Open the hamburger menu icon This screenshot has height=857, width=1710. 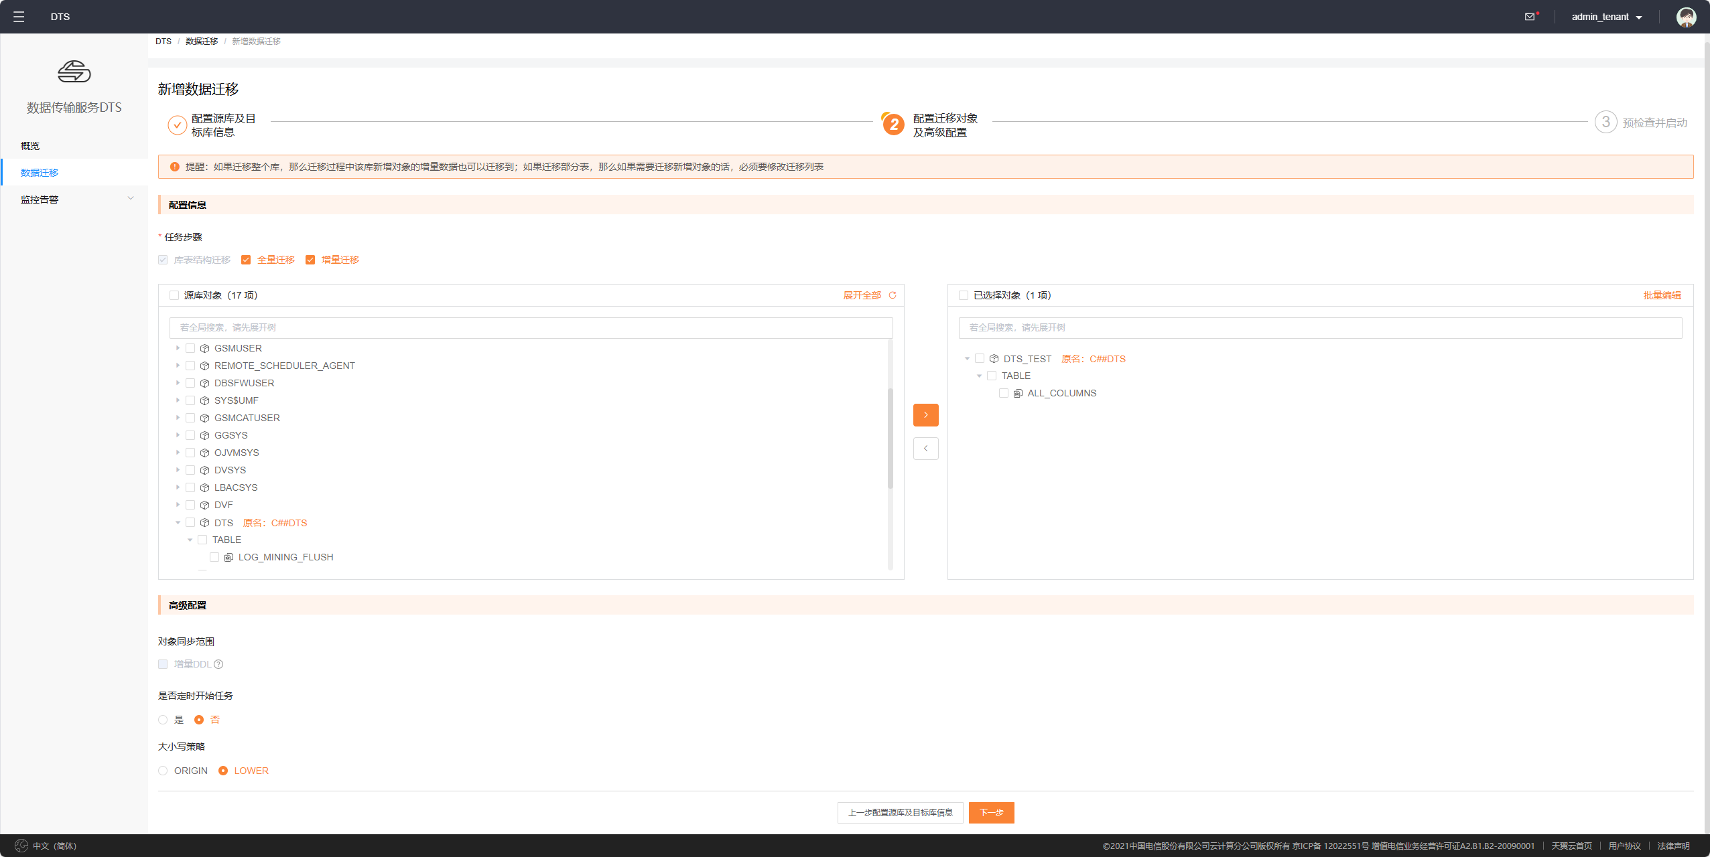pos(19,17)
